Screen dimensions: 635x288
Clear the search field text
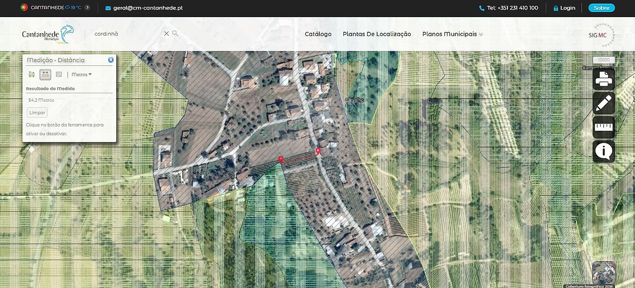tap(166, 34)
